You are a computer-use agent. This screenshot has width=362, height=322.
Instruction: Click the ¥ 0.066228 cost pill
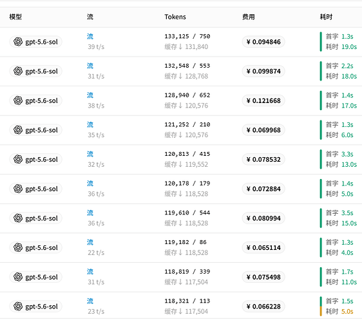pyautogui.click(x=263, y=307)
